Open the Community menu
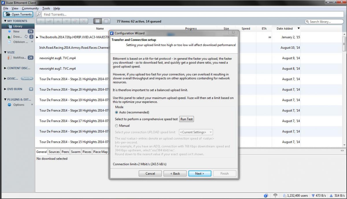The height and width of the screenshot is (199, 347). coord(30,8)
